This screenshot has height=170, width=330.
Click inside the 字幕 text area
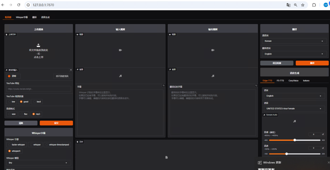pyautogui.click(x=120, y=113)
